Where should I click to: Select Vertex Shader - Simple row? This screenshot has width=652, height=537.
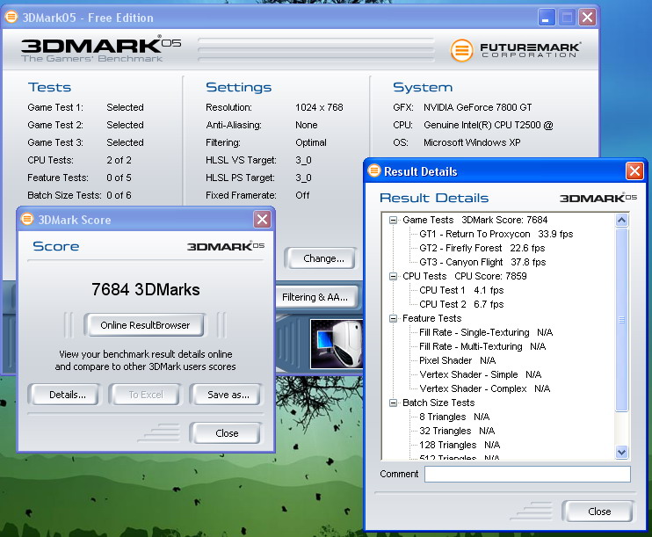pyautogui.click(x=481, y=374)
